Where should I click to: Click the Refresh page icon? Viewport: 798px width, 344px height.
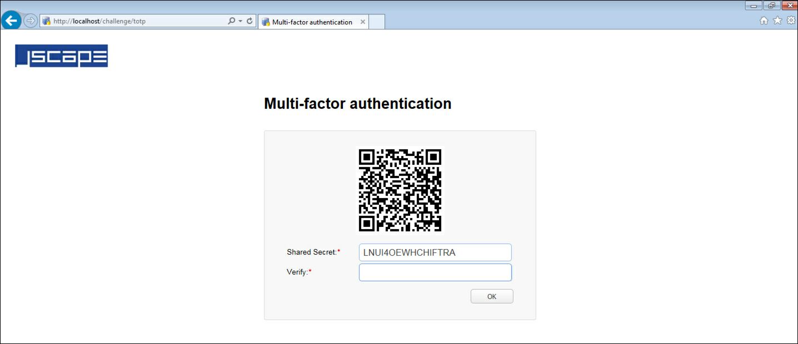[250, 21]
